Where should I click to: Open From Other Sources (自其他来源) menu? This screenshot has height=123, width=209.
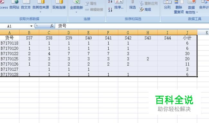point(41,6)
